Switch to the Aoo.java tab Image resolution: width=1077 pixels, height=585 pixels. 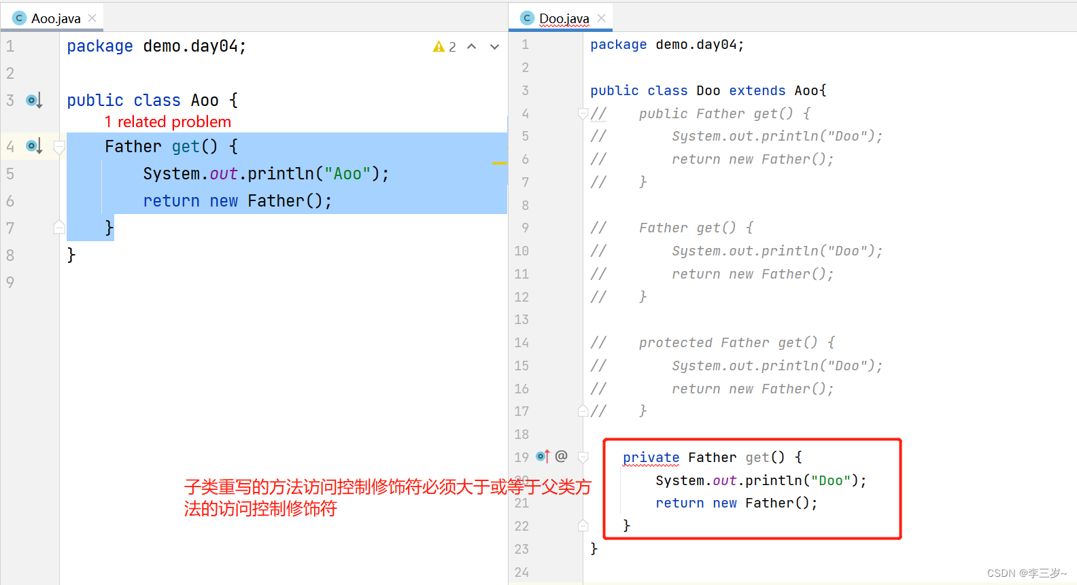(x=56, y=18)
